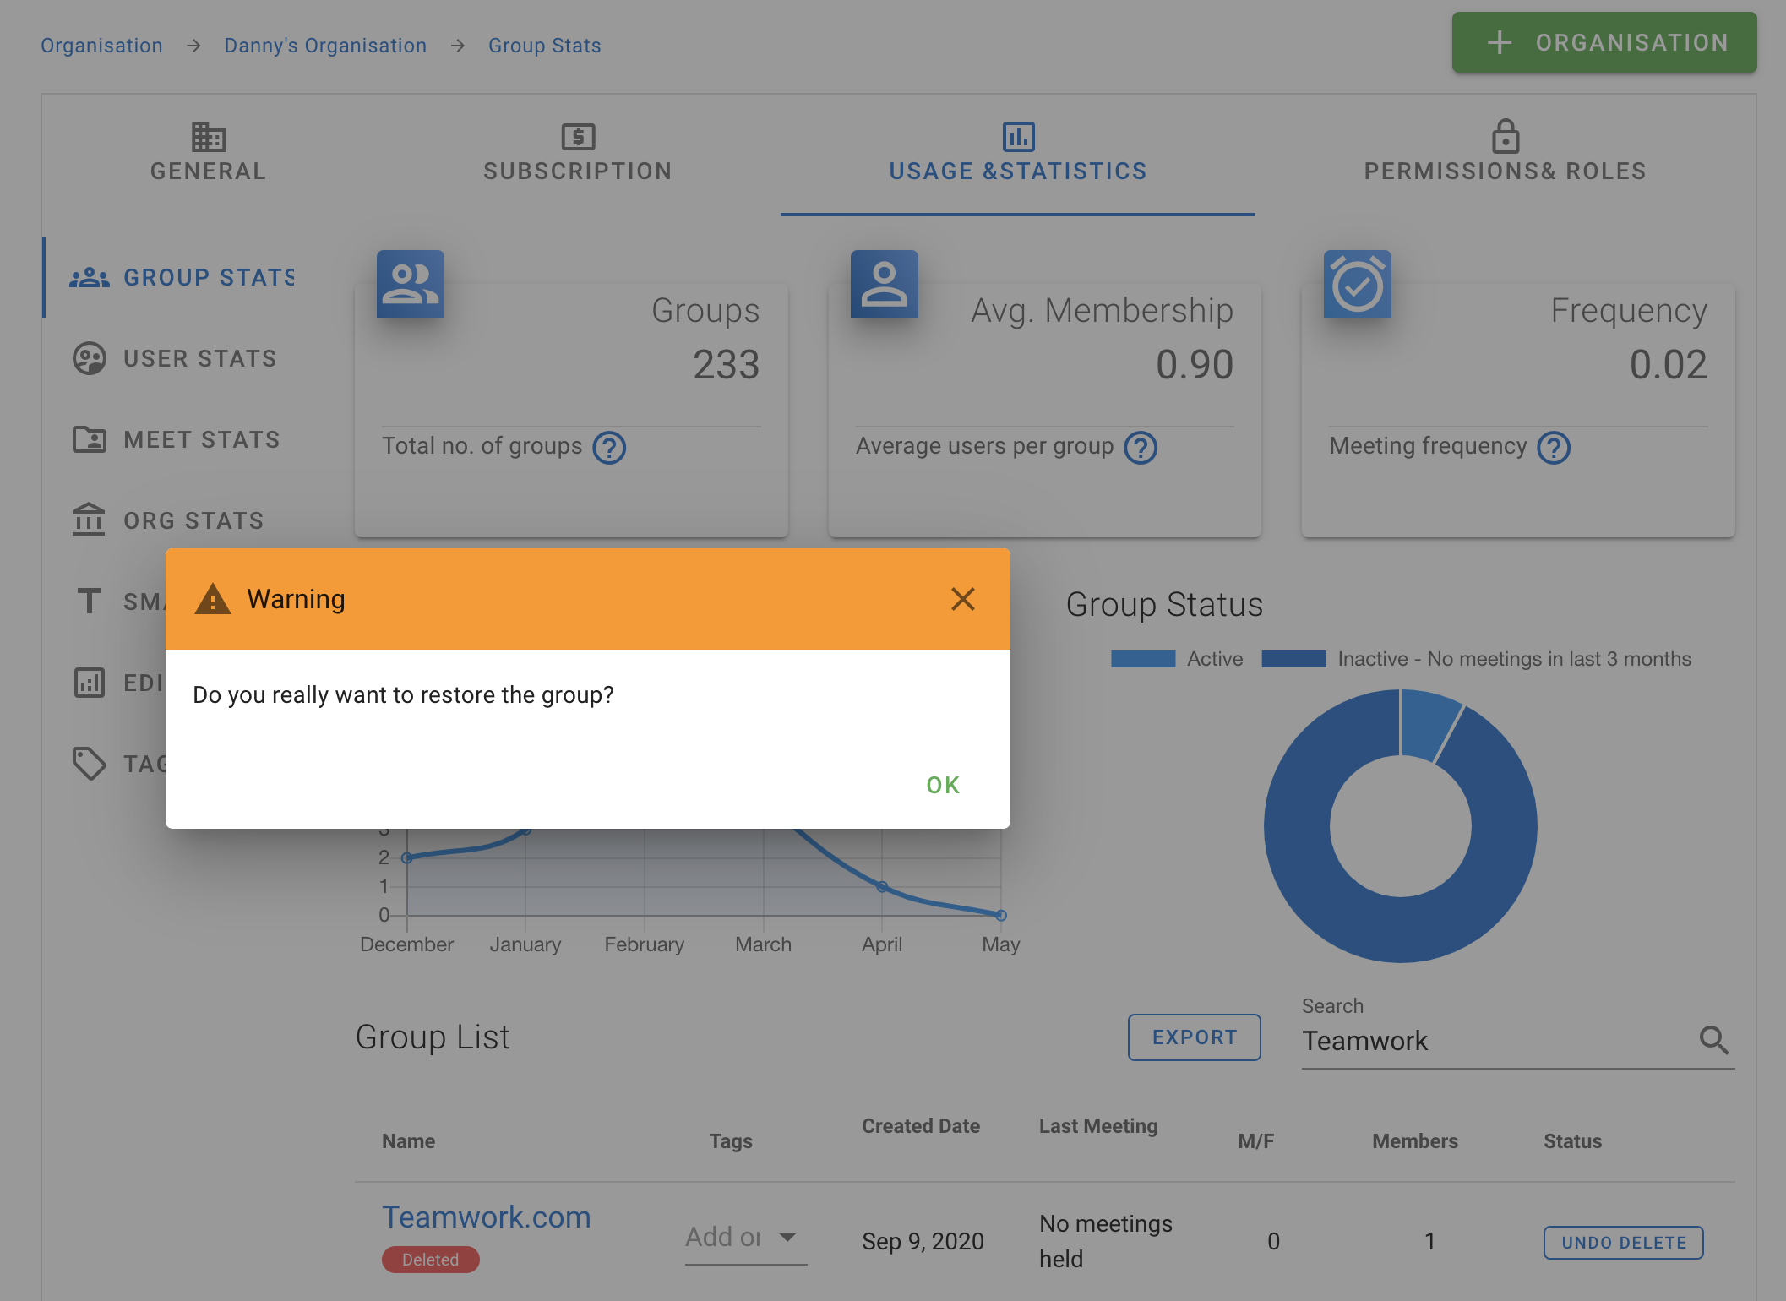
Task: Show help for Average users per group
Action: pos(1141,447)
